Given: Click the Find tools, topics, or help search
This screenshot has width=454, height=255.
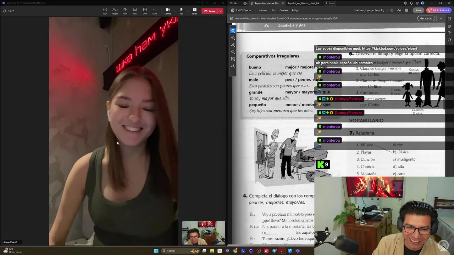Looking at the screenshot, I should click(x=369, y=10).
